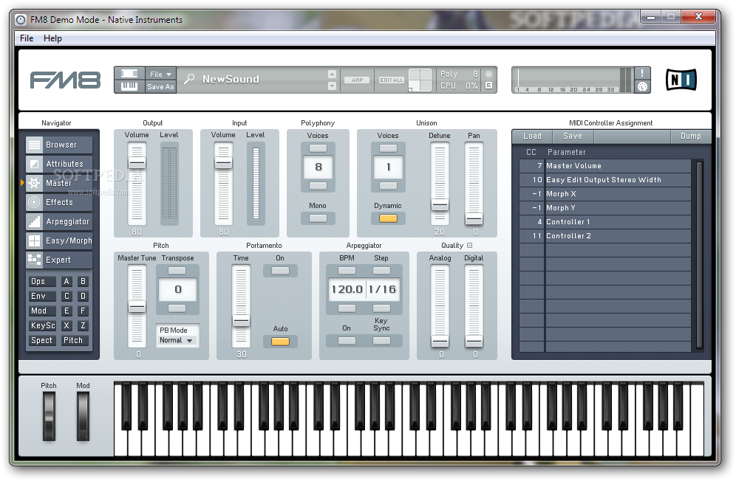This screenshot has height=481, width=736.
Task: Open the Browser navigator page
Action: coord(59,145)
